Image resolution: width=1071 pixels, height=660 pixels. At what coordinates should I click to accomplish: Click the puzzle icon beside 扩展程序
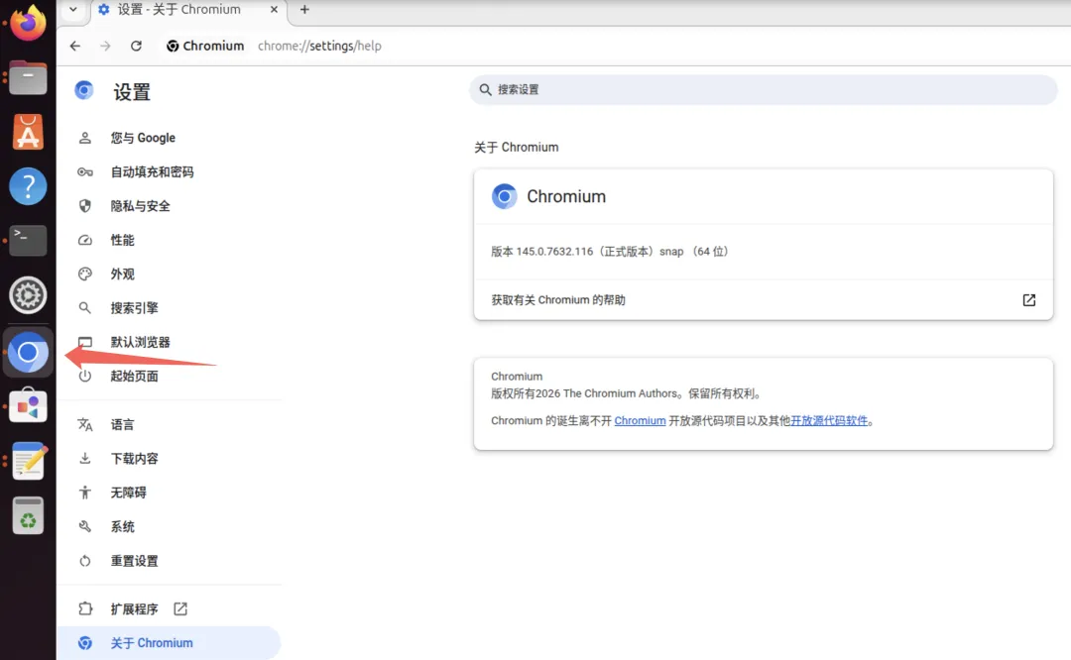pos(84,608)
